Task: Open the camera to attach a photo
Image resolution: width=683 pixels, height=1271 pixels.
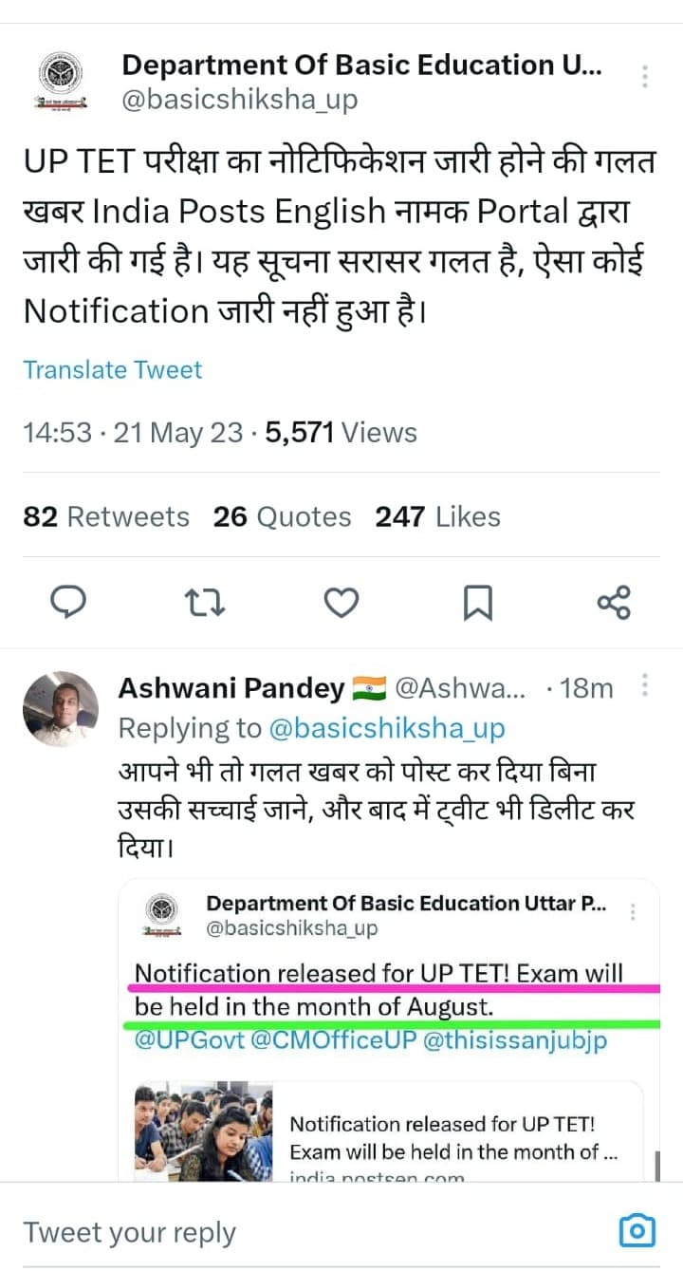Action: [x=637, y=1231]
